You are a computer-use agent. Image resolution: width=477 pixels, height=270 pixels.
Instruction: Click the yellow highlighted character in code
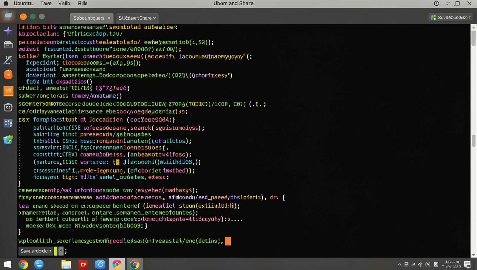(x=117, y=162)
